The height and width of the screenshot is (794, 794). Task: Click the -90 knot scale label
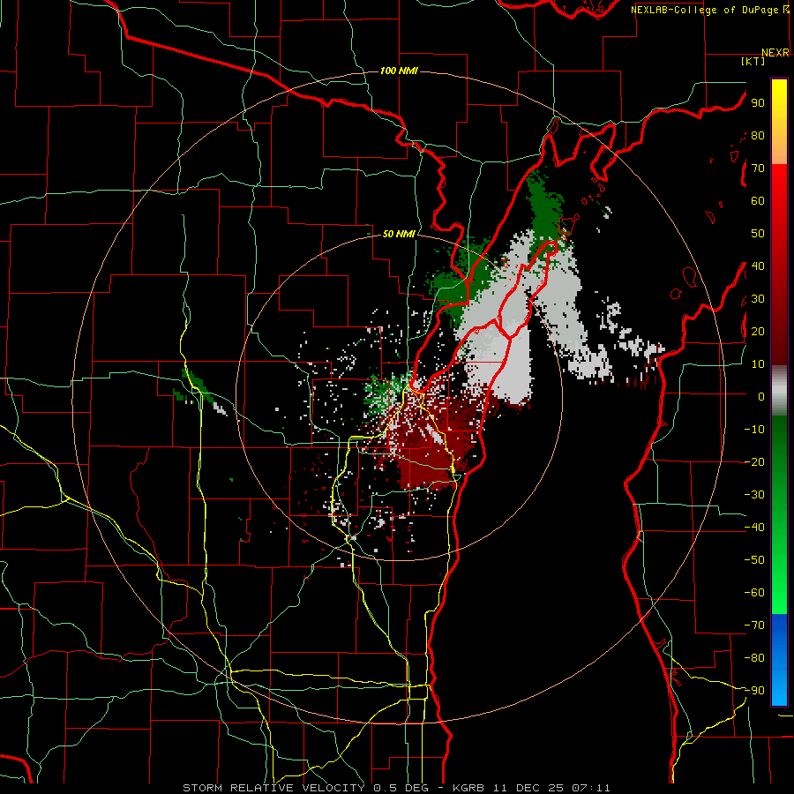pos(754,691)
